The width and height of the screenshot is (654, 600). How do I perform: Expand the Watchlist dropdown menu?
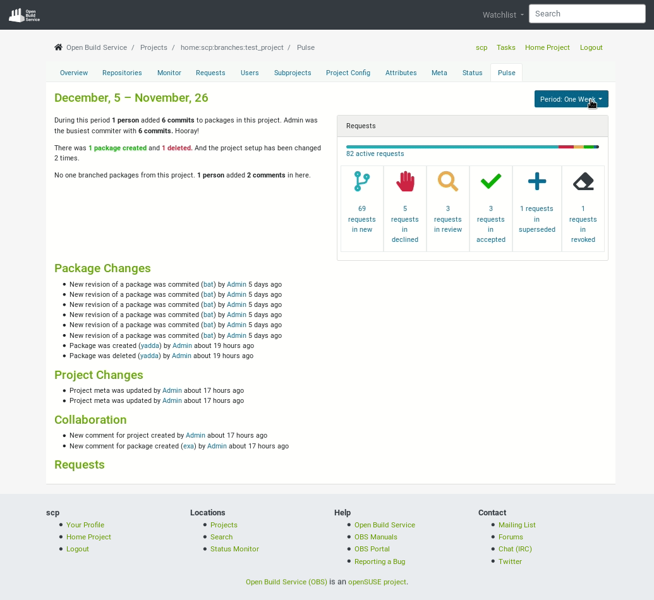click(x=503, y=15)
